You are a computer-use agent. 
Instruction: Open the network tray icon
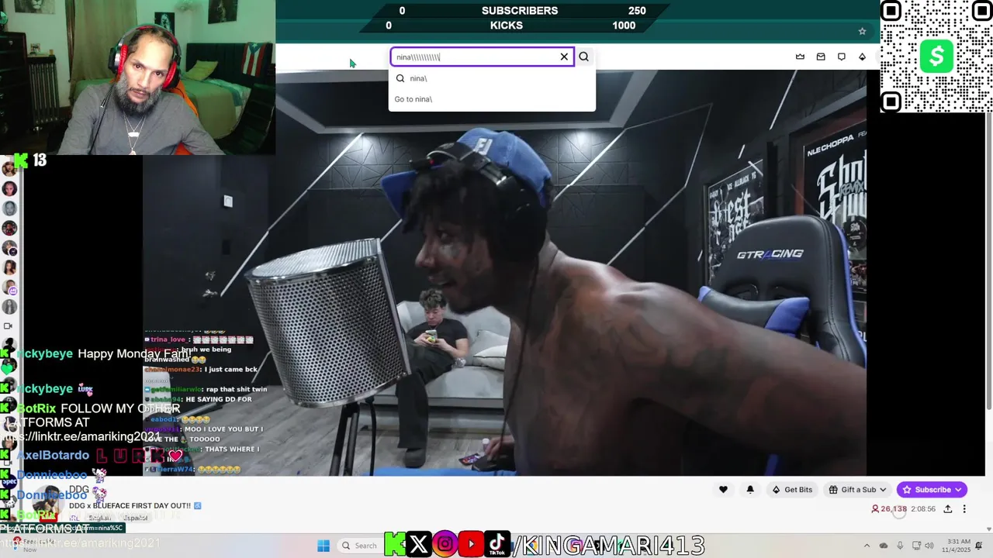tap(917, 546)
